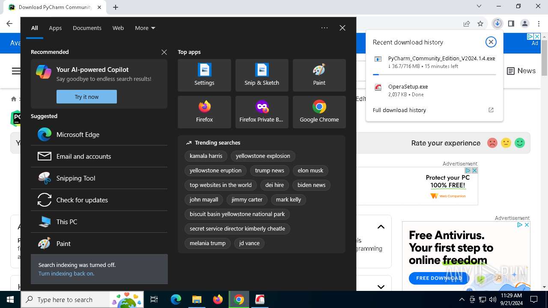Screen dimensions: 548x308
Task: Dismiss the Recommended Copilot card
Action: point(164,52)
